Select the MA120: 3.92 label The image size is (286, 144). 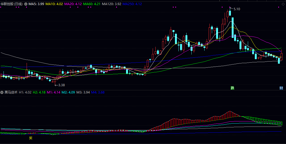(111, 4)
